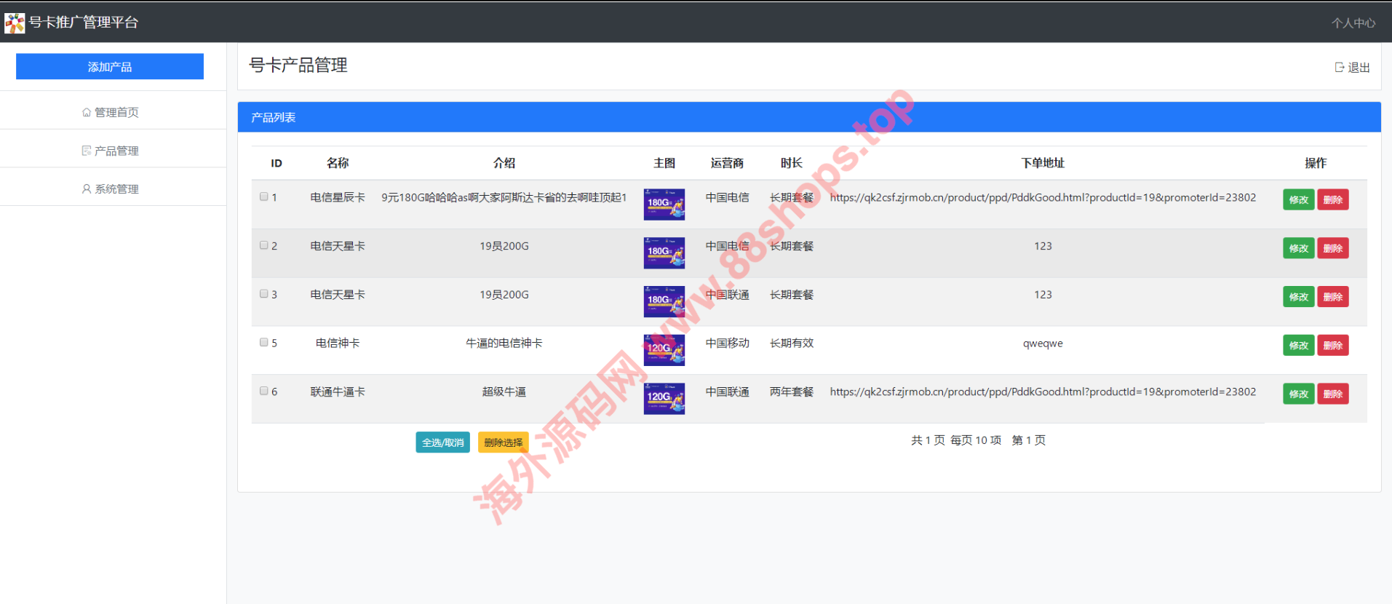
Task: Delete product 5 using 删除 button
Action: coord(1332,346)
